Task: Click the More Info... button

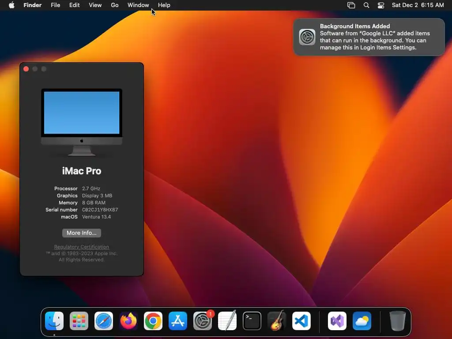Action: [x=82, y=233]
